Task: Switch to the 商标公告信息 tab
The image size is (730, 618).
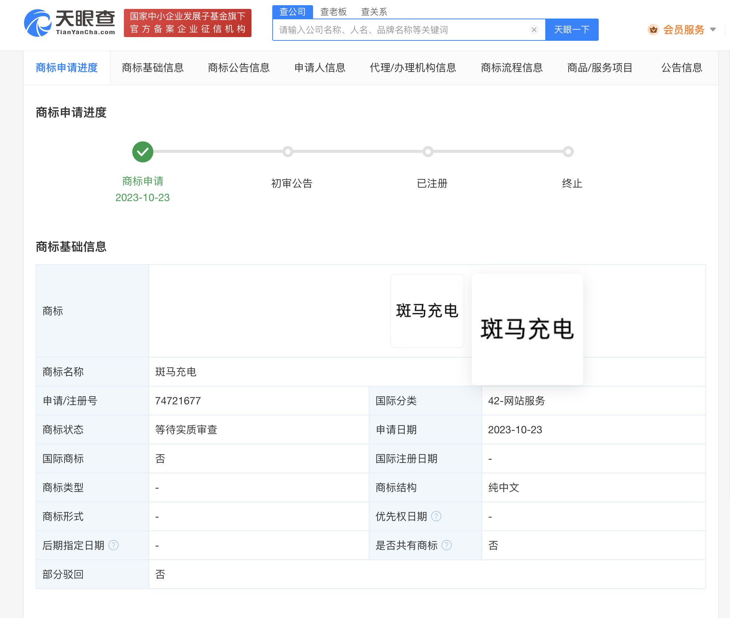Action: tap(239, 68)
